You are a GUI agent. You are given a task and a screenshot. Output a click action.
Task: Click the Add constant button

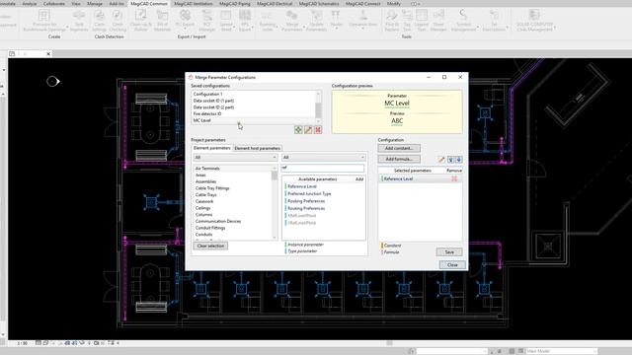399,148
